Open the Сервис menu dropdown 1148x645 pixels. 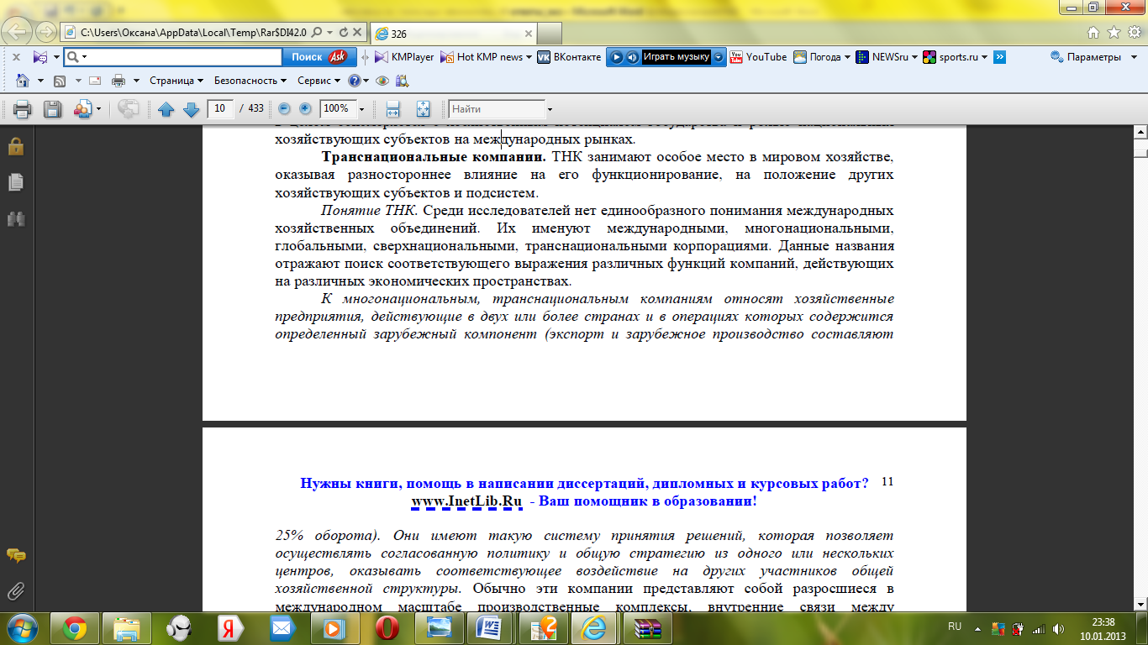[x=319, y=81]
